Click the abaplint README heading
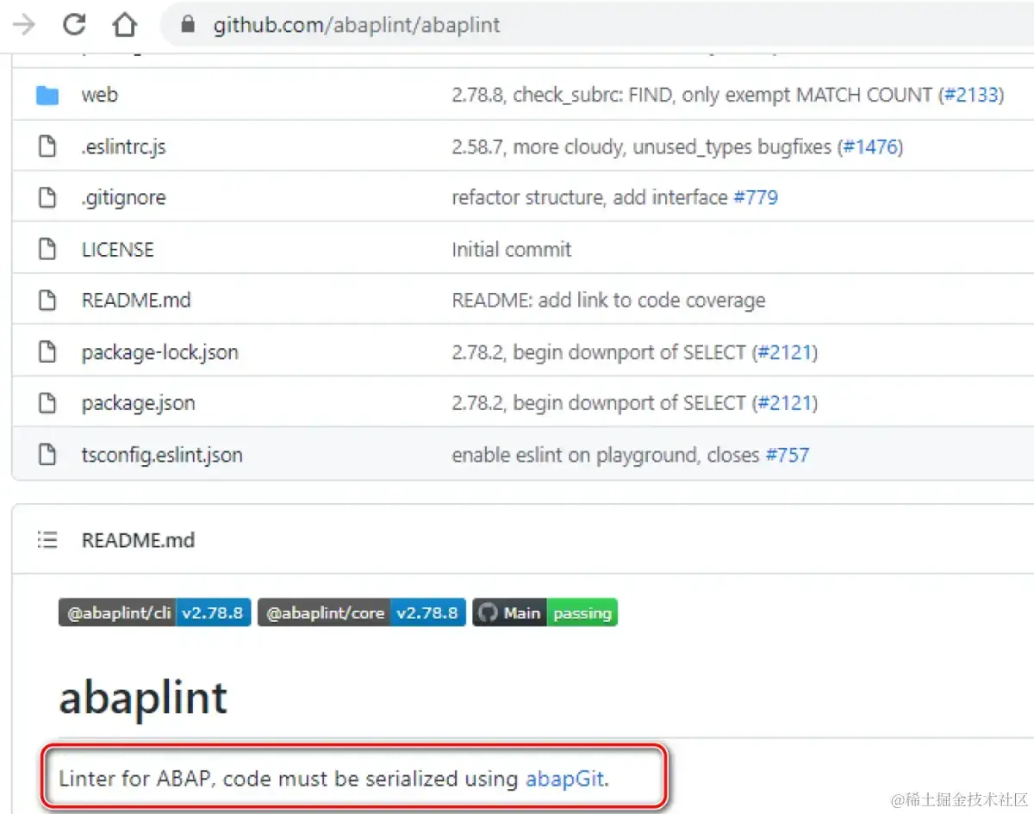Screen dimensions: 1034x814 (143, 697)
